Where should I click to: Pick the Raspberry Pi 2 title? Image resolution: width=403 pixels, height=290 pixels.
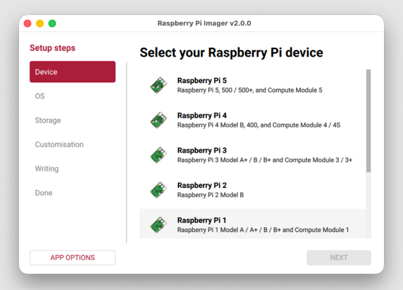coord(202,185)
